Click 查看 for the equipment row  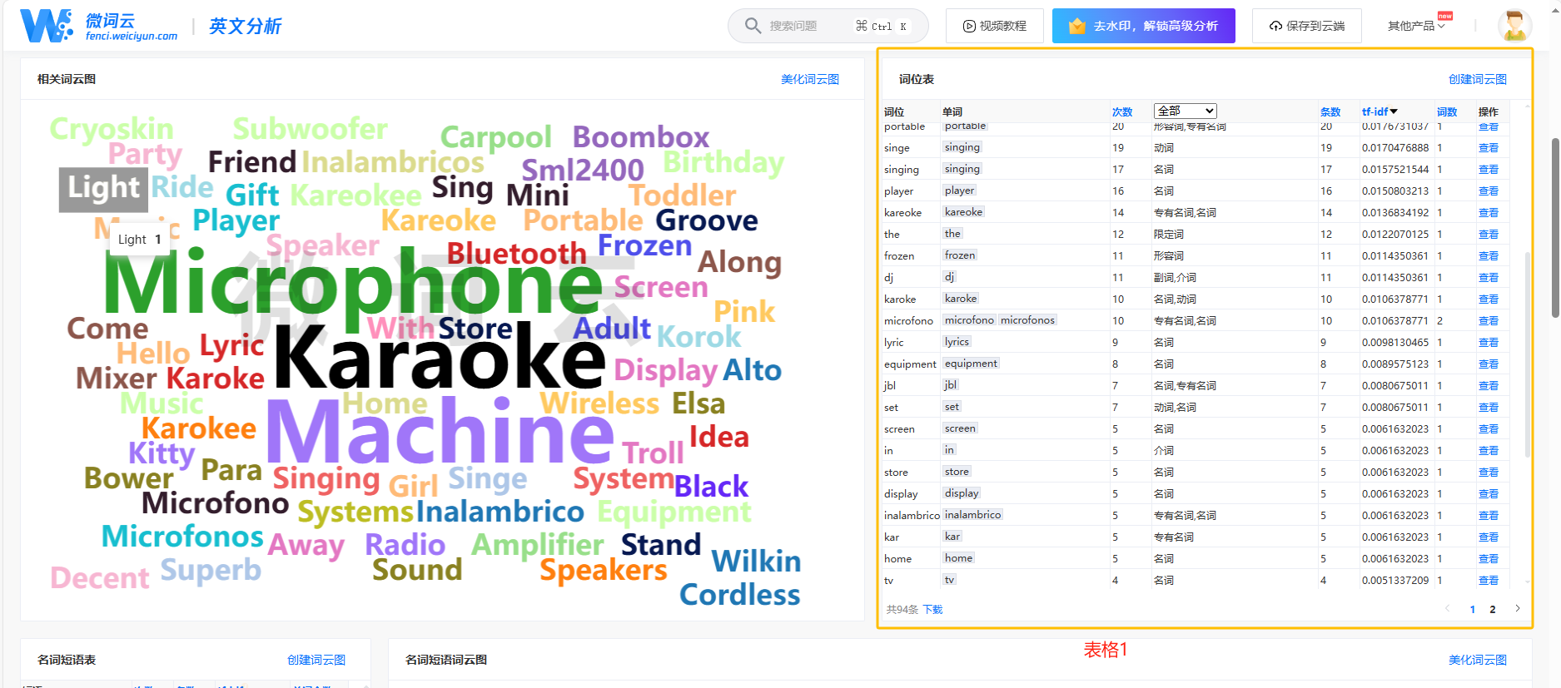(x=1488, y=364)
